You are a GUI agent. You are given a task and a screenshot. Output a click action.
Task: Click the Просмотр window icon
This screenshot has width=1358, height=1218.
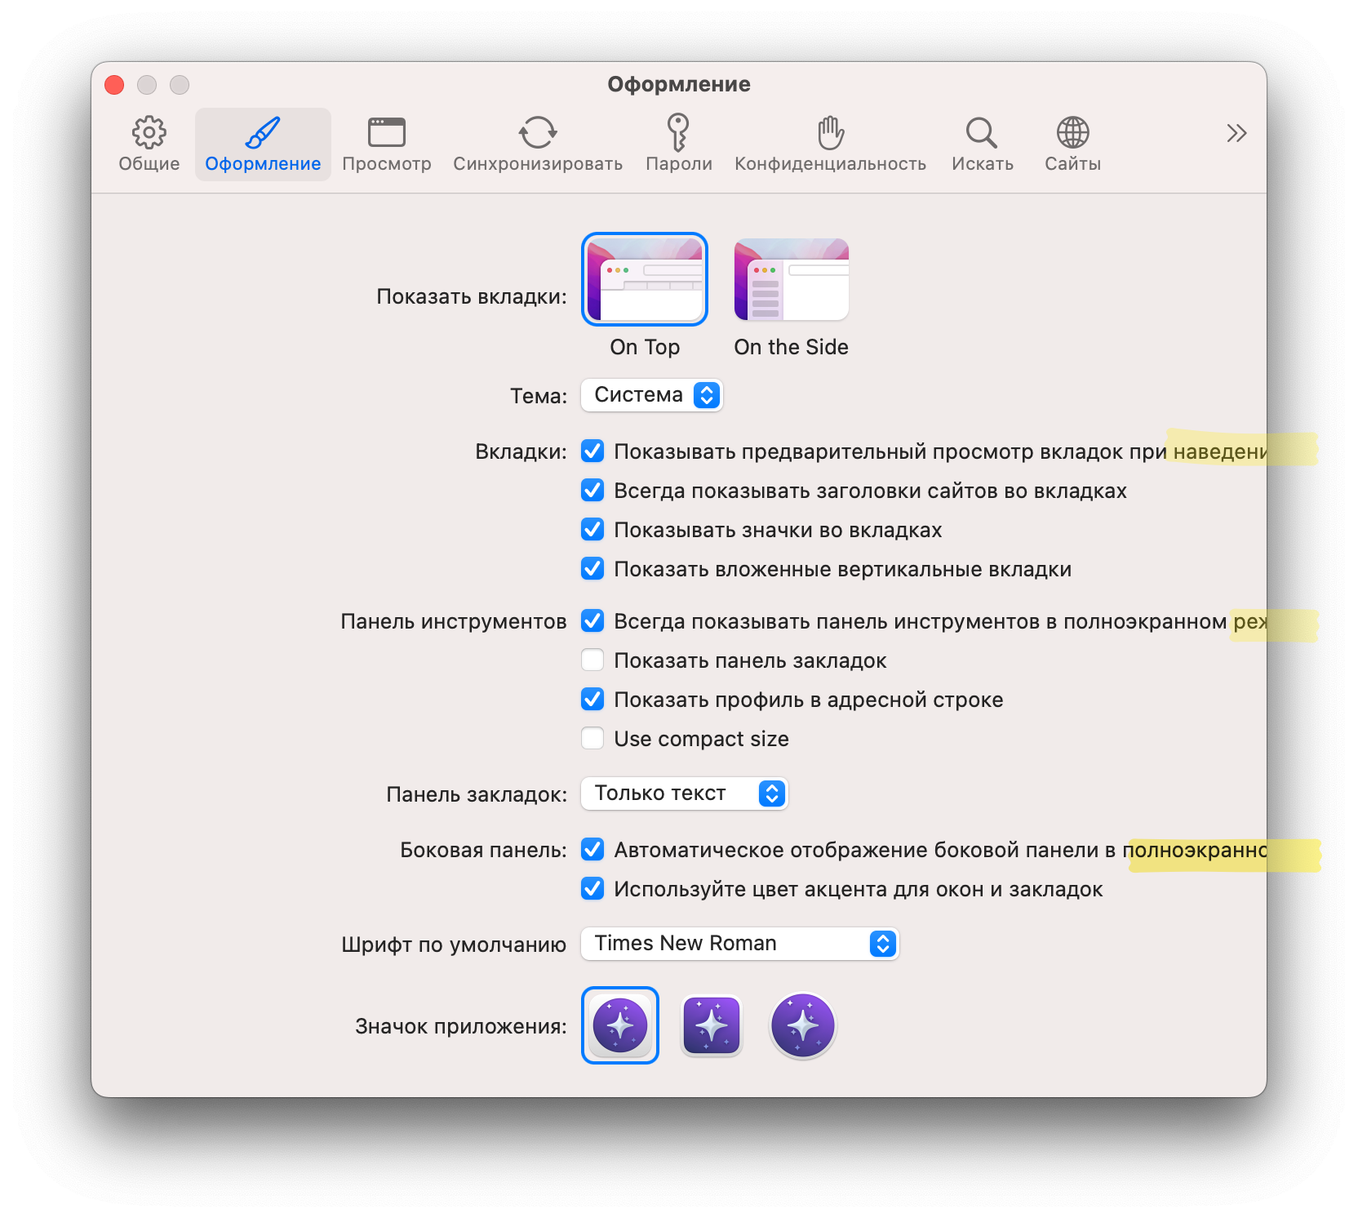pyautogui.click(x=386, y=133)
